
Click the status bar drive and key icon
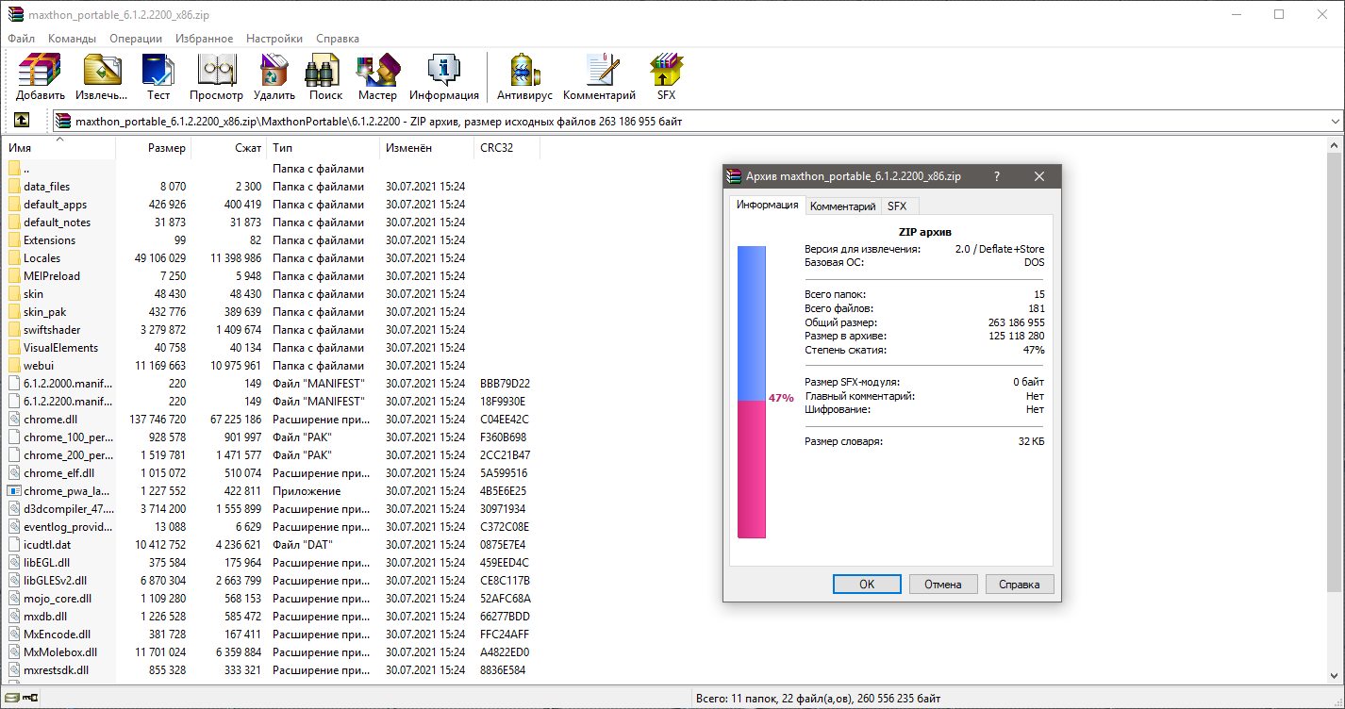(21, 698)
